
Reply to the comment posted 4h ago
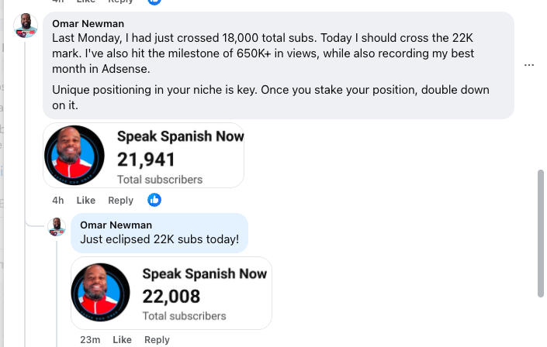(x=120, y=201)
